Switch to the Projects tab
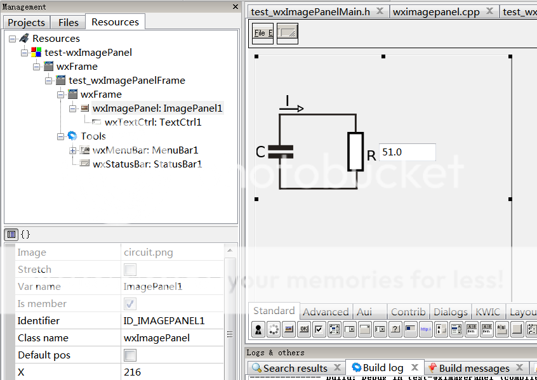Viewport: 537px width, 380px height. coord(26,22)
